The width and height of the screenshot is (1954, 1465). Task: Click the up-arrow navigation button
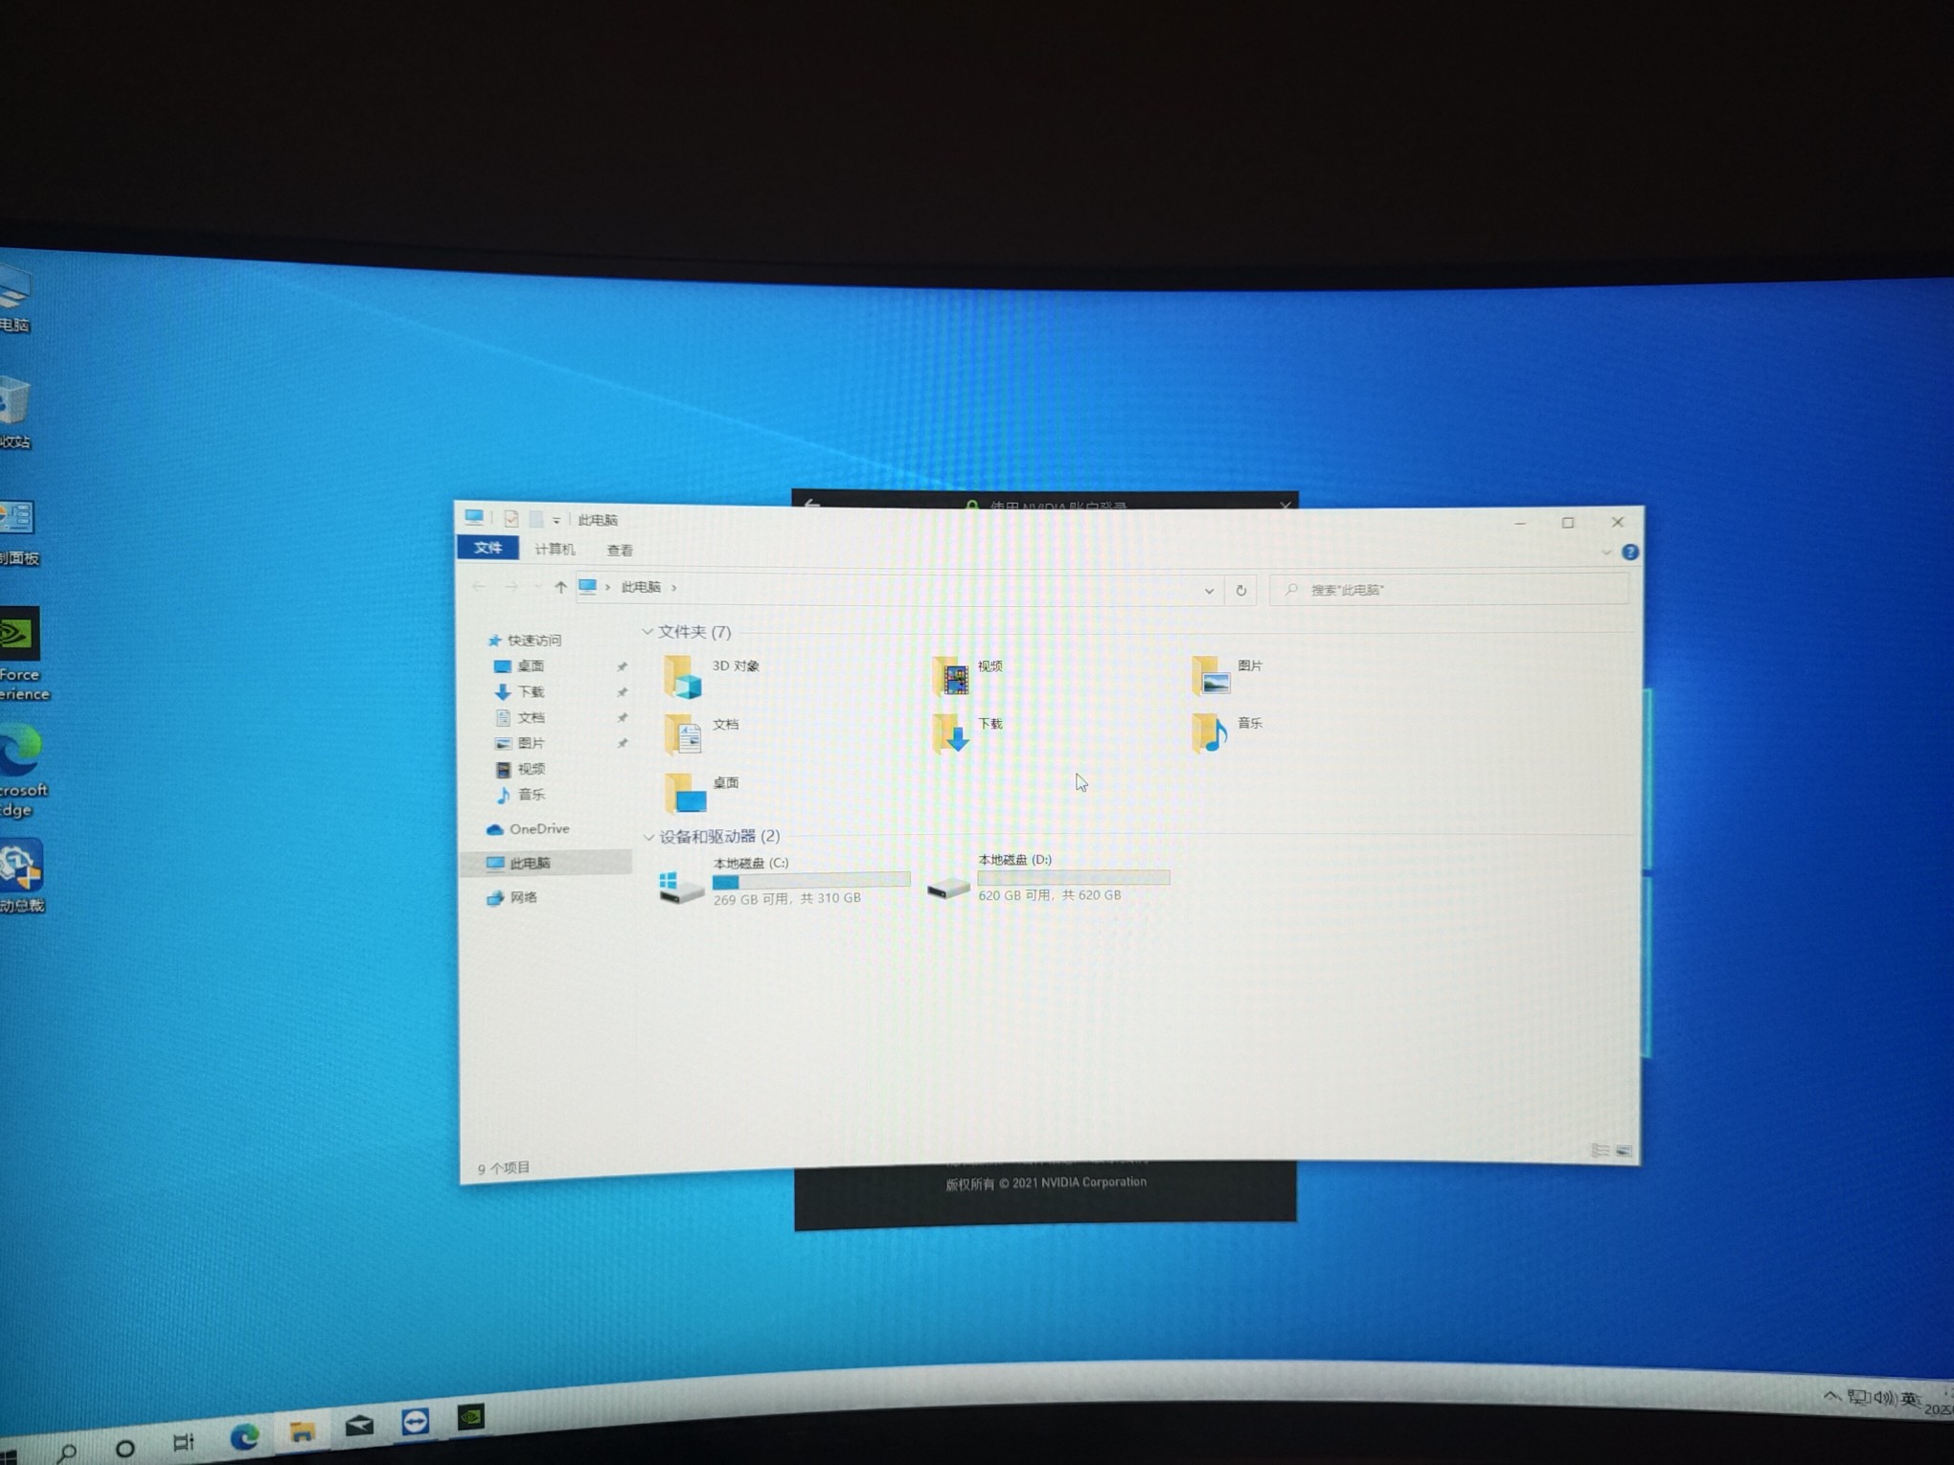[560, 587]
